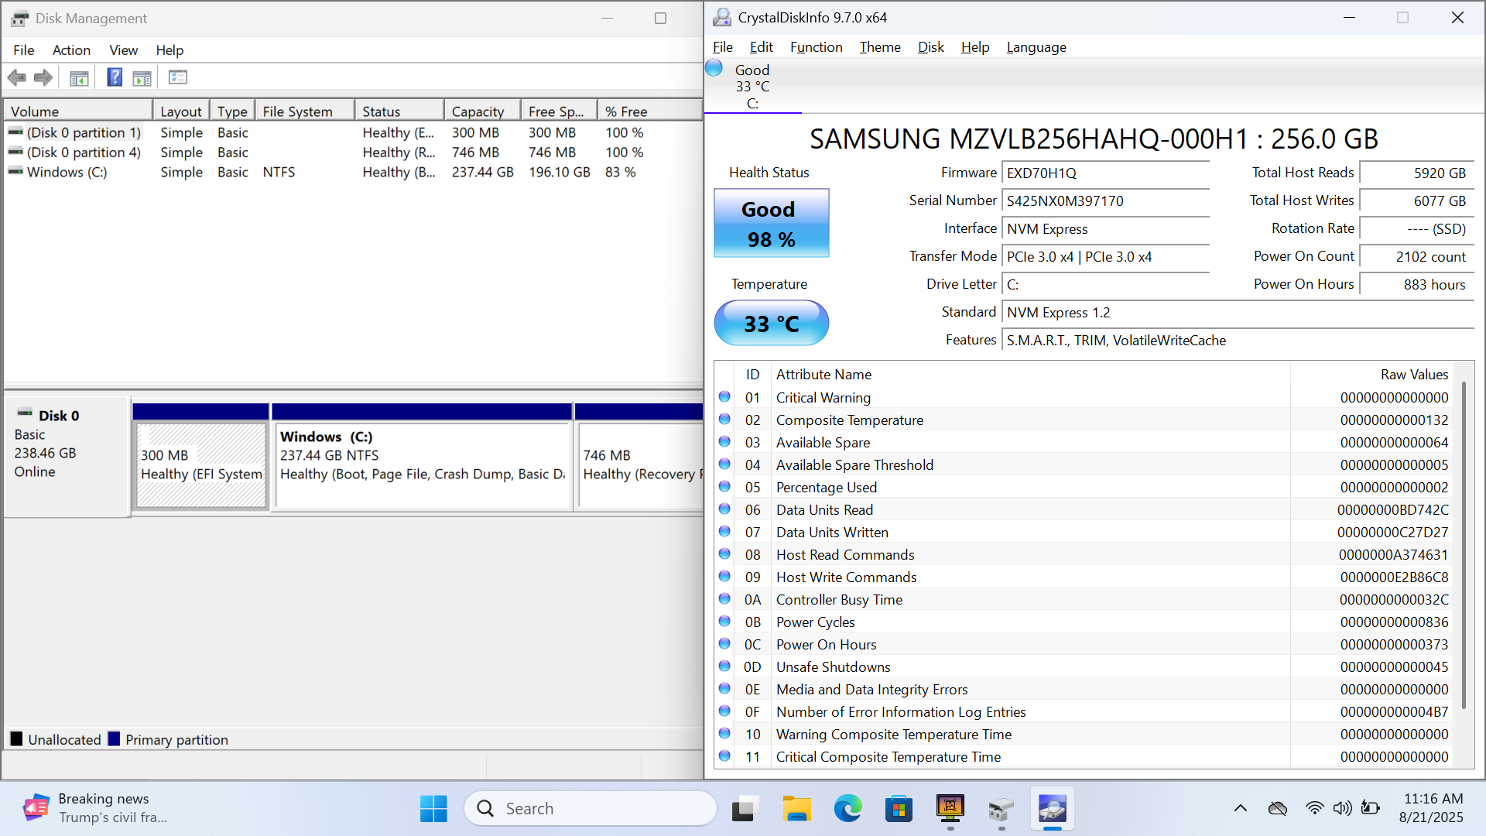
Task: Show hidden icons chevron in system tray
Action: 1240,809
